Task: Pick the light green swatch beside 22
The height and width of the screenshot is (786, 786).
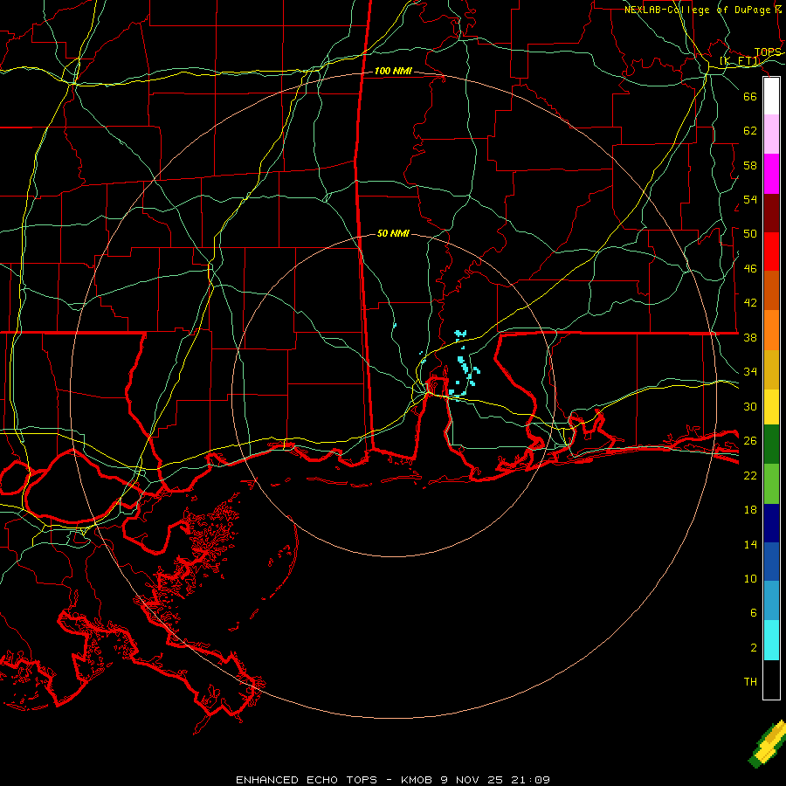Action: point(771,484)
